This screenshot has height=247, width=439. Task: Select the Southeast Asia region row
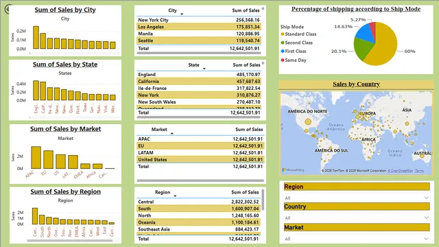click(199, 229)
